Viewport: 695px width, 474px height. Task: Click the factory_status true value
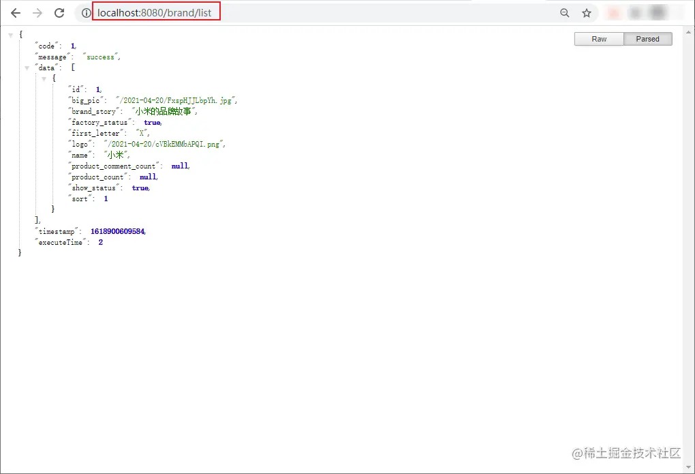(x=152, y=123)
